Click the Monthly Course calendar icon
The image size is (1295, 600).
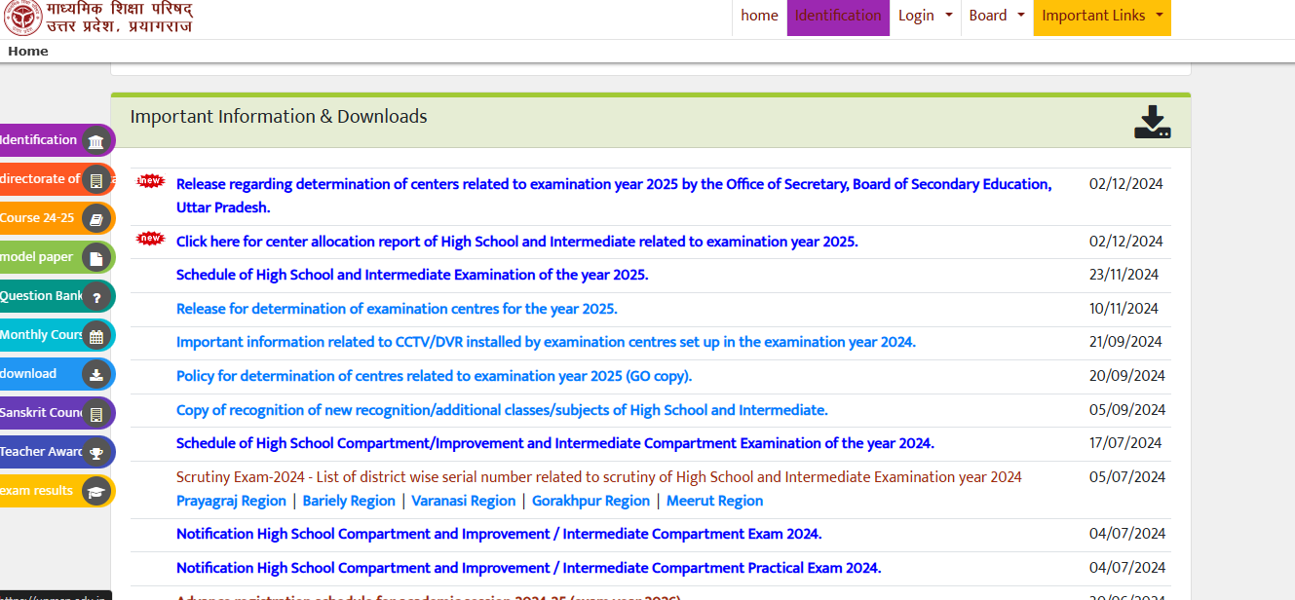[95, 335]
